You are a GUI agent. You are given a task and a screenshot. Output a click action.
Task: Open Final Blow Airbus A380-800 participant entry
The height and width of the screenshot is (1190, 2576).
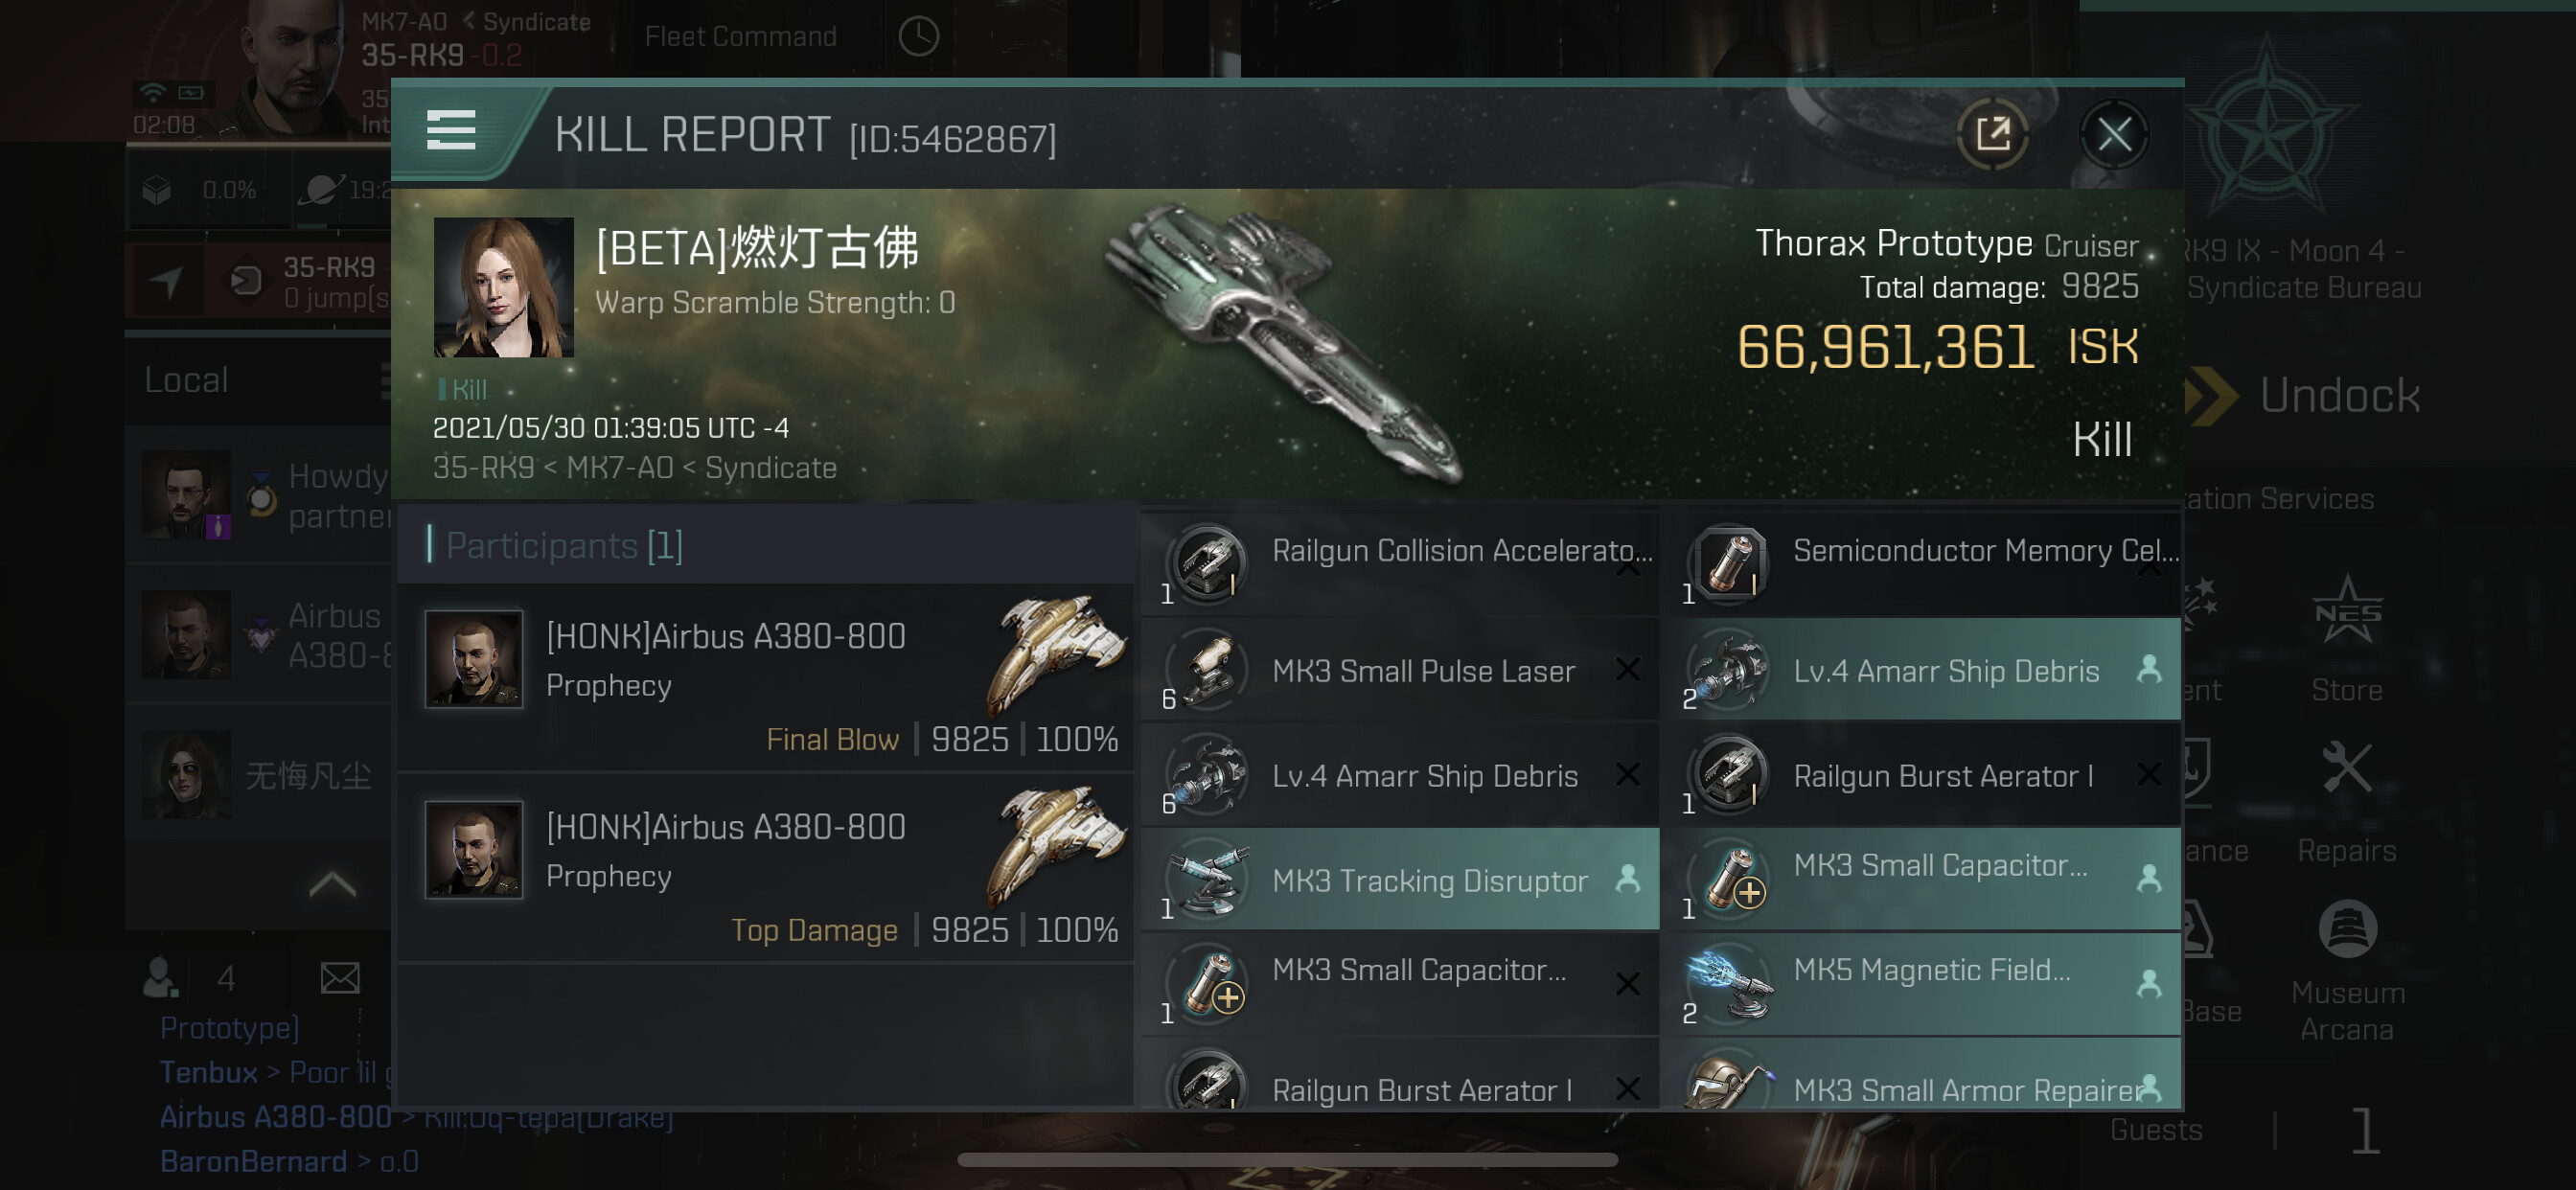[x=765, y=677]
